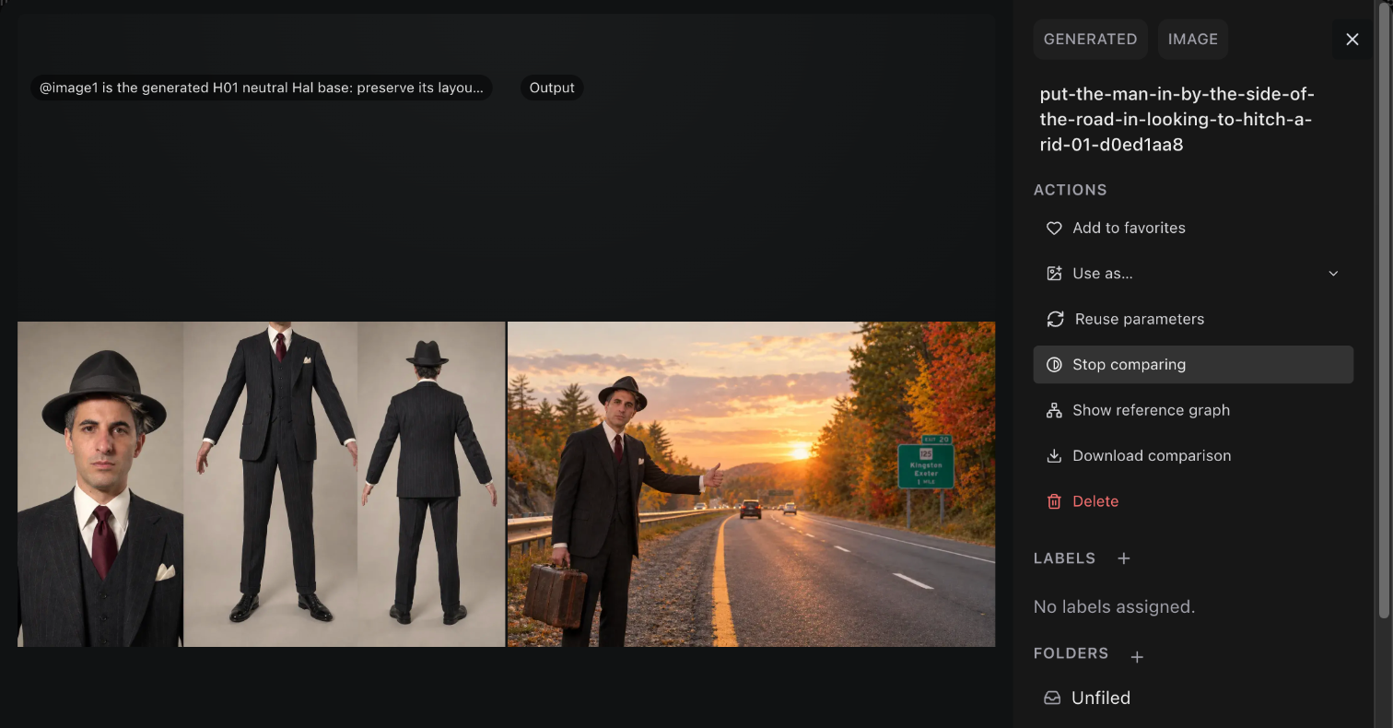Add a folder with the plus icon
The image size is (1393, 728).
click(x=1137, y=656)
